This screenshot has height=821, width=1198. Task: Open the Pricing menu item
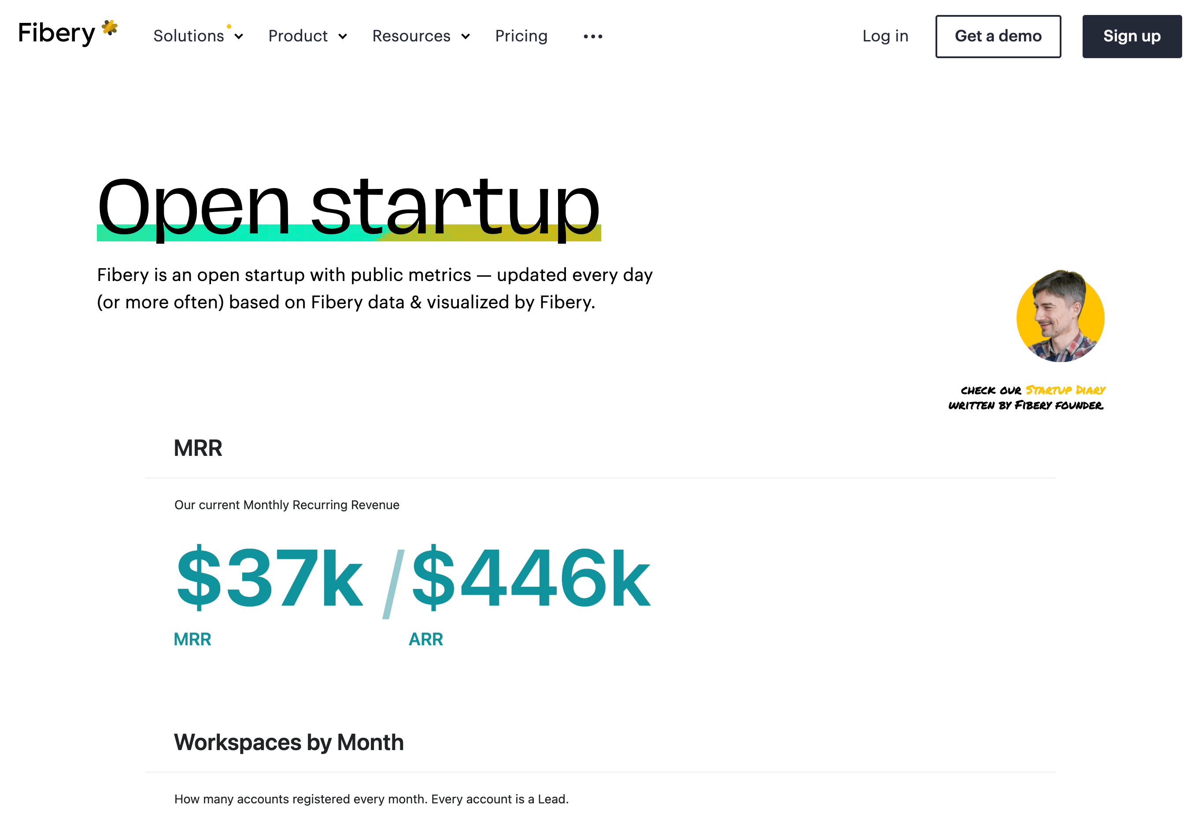pos(521,36)
